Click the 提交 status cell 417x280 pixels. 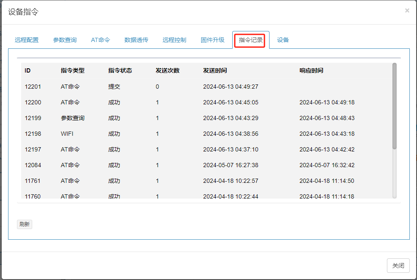coord(114,87)
